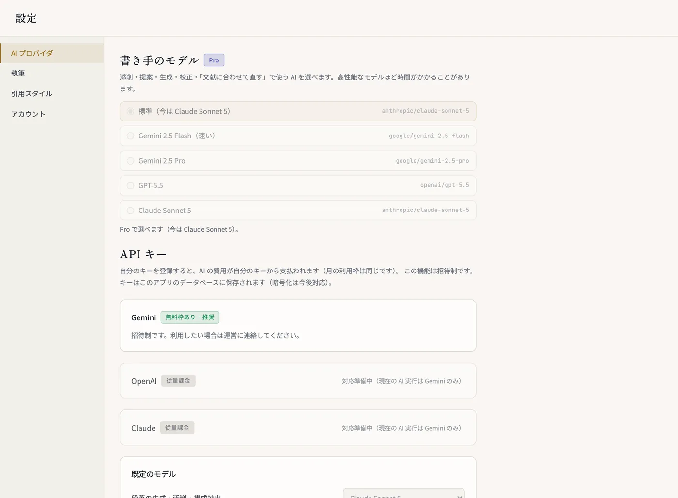Image resolution: width=678 pixels, height=498 pixels.
Task: Click the google/gemini-2.5-pro model ID text
Action: (432, 161)
